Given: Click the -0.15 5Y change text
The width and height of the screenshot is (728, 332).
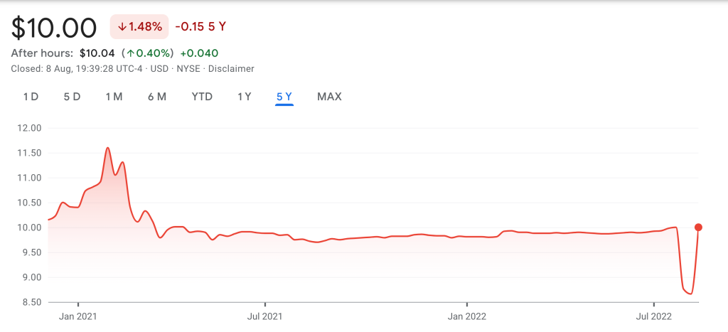Looking at the screenshot, I should click(200, 27).
